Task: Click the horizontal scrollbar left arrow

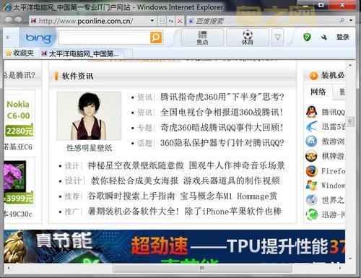Action: click(x=9, y=268)
